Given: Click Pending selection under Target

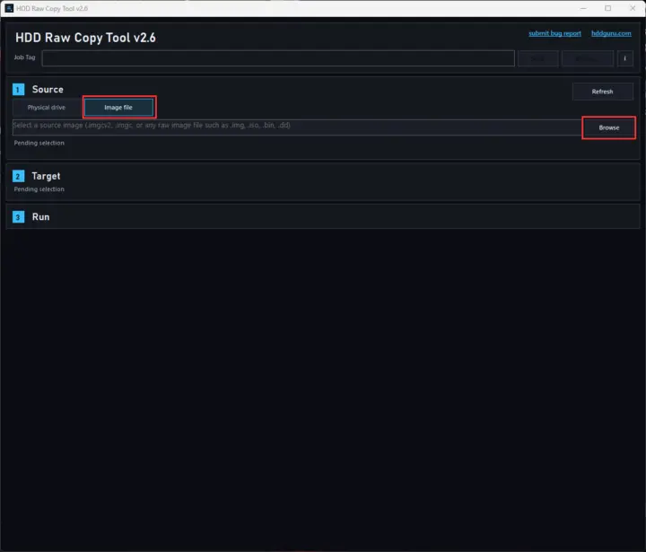Looking at the screenshot, I should (39, 189).
